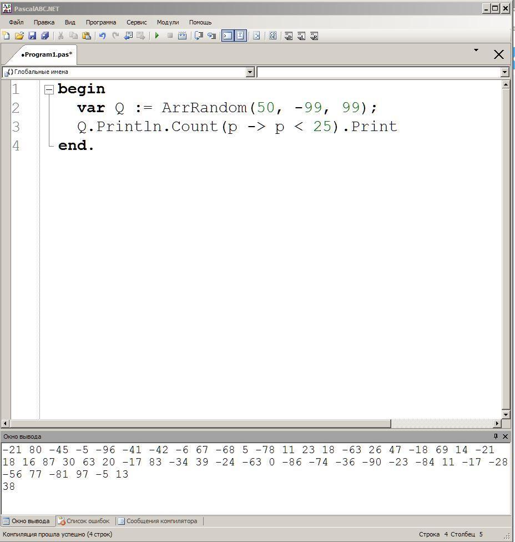Navigate backward in code
The height and width of the screenshot is (542, 515).
[128, 36]
